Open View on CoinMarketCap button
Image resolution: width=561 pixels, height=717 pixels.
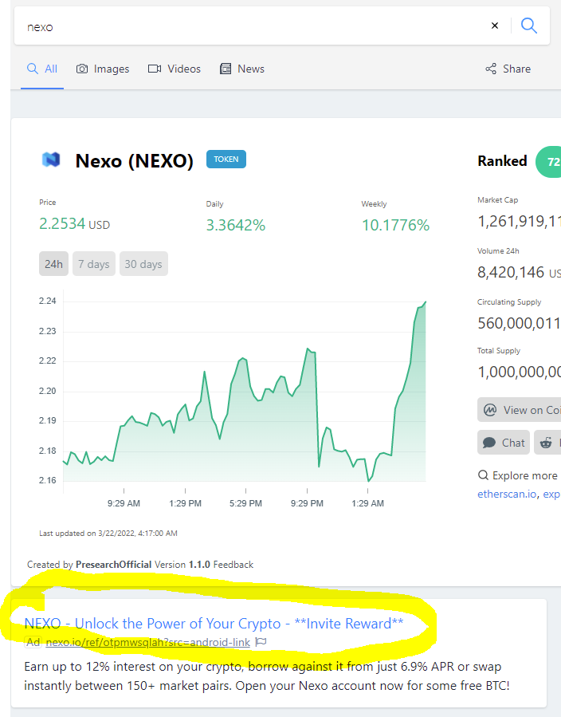pos(520,410)
